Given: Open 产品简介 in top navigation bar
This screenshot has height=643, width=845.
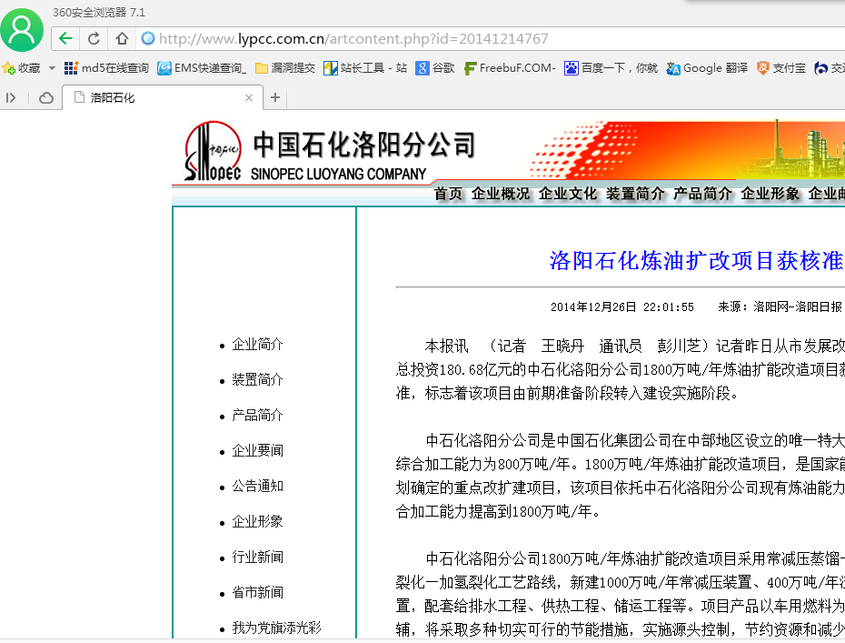Looking at the screenshot, I should coord(702,194).
